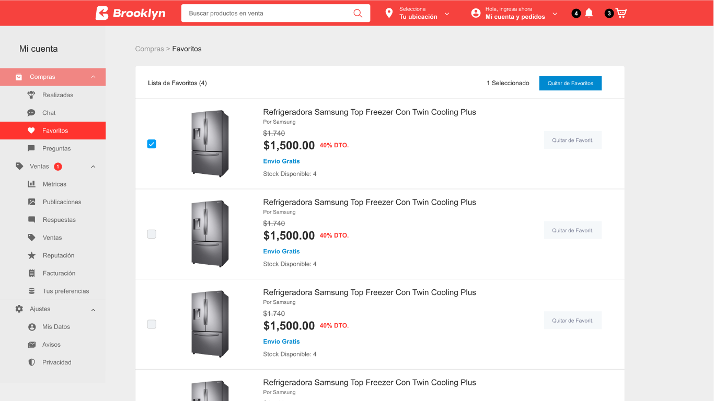Click the second refrigerator thumbnail image
714x401 pixels.
point(210,234)
